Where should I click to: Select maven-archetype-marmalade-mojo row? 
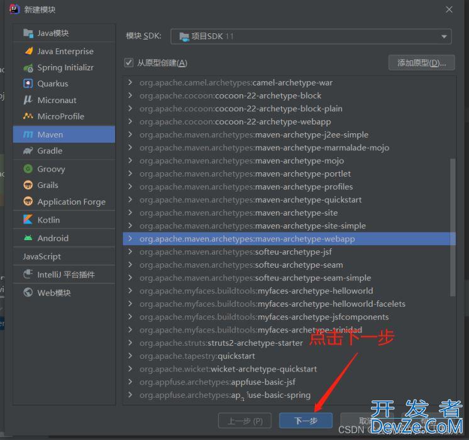289,148
